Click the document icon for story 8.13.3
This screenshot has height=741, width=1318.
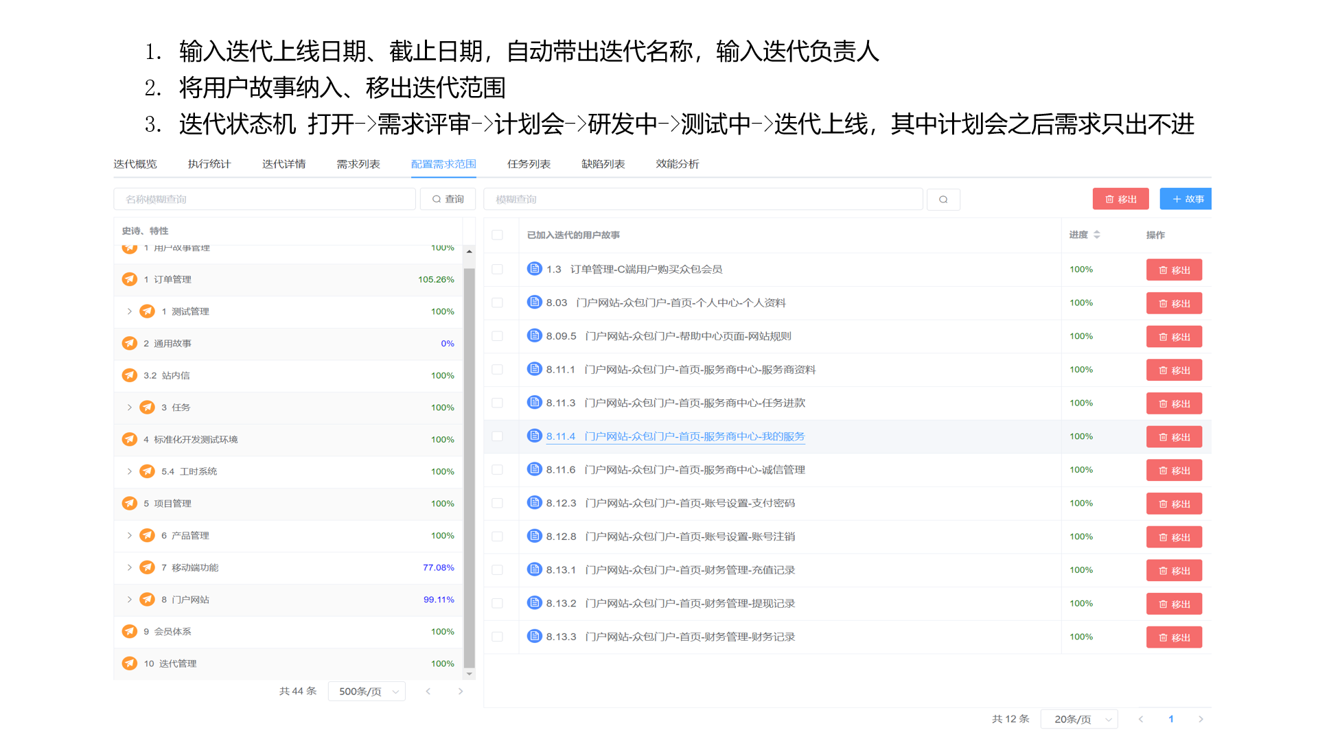click(535, 636)
